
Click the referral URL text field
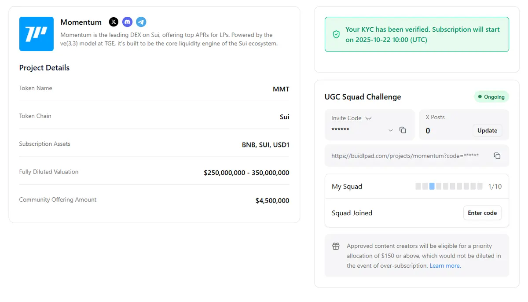405,156
